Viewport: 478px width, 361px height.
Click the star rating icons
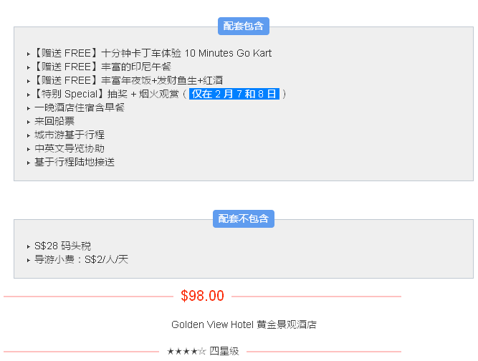tap(186, 352)
